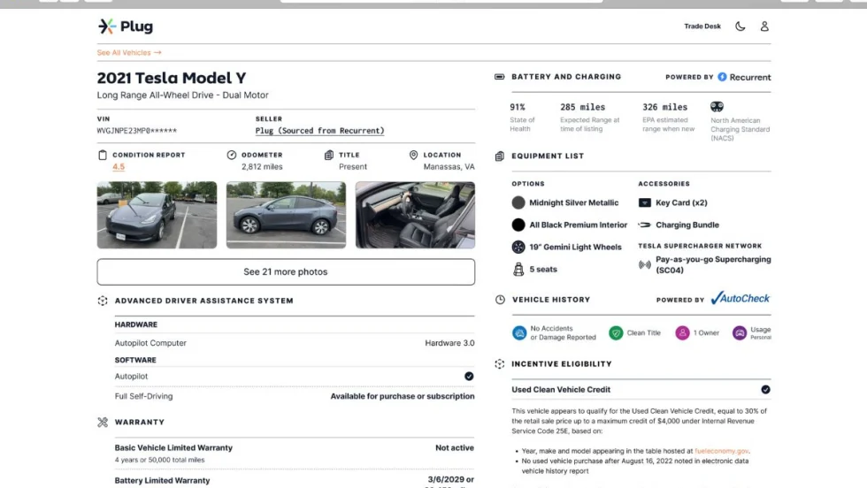Click the Autopilot checkmark indicator

[469, 377]
